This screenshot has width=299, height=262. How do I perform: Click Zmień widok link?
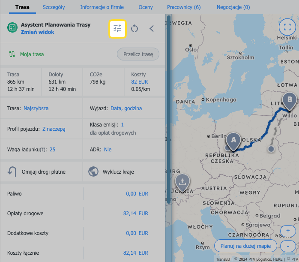37,32
